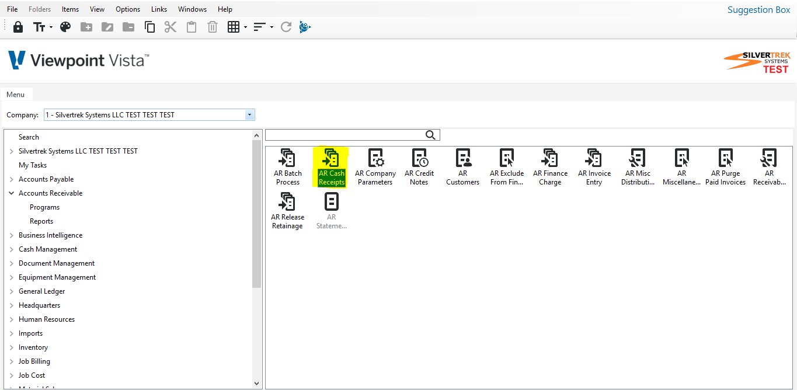Select Equipment Management in the tree
The height and width of the screenshot is (390, 797).
pos(57,277)
